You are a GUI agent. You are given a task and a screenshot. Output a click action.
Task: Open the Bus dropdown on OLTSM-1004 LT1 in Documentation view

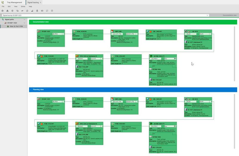tap(175, 59)
